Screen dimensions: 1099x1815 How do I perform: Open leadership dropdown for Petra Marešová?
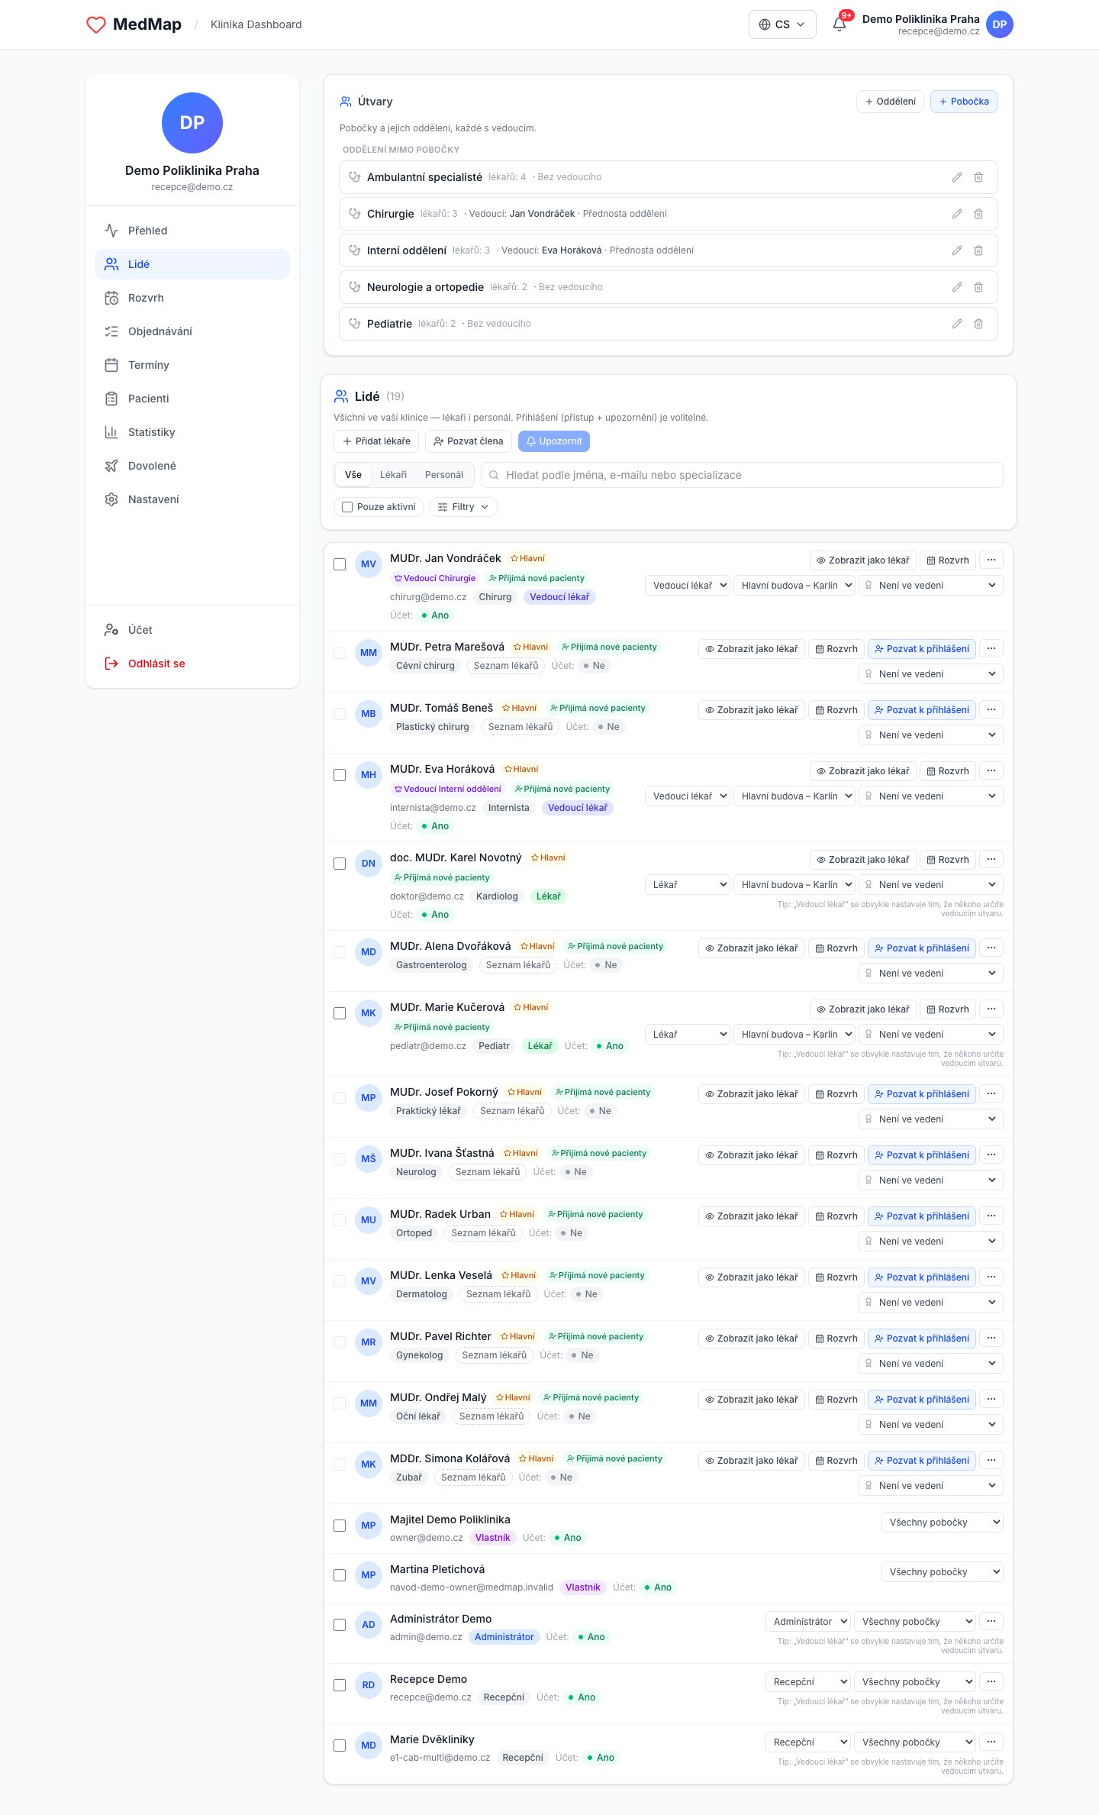click(x=931, y=674)
